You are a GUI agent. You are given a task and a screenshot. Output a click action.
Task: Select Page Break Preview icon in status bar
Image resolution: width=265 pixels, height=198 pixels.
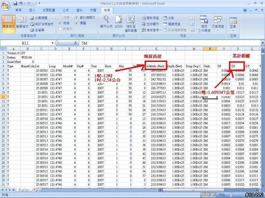[x=214, y=195]
